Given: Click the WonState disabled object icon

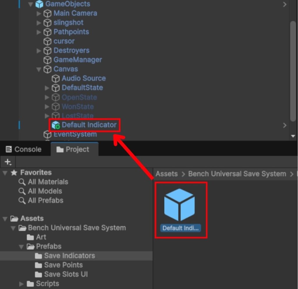Looking at the screenshot, I should pyautogui.click(x=56, y=107).
